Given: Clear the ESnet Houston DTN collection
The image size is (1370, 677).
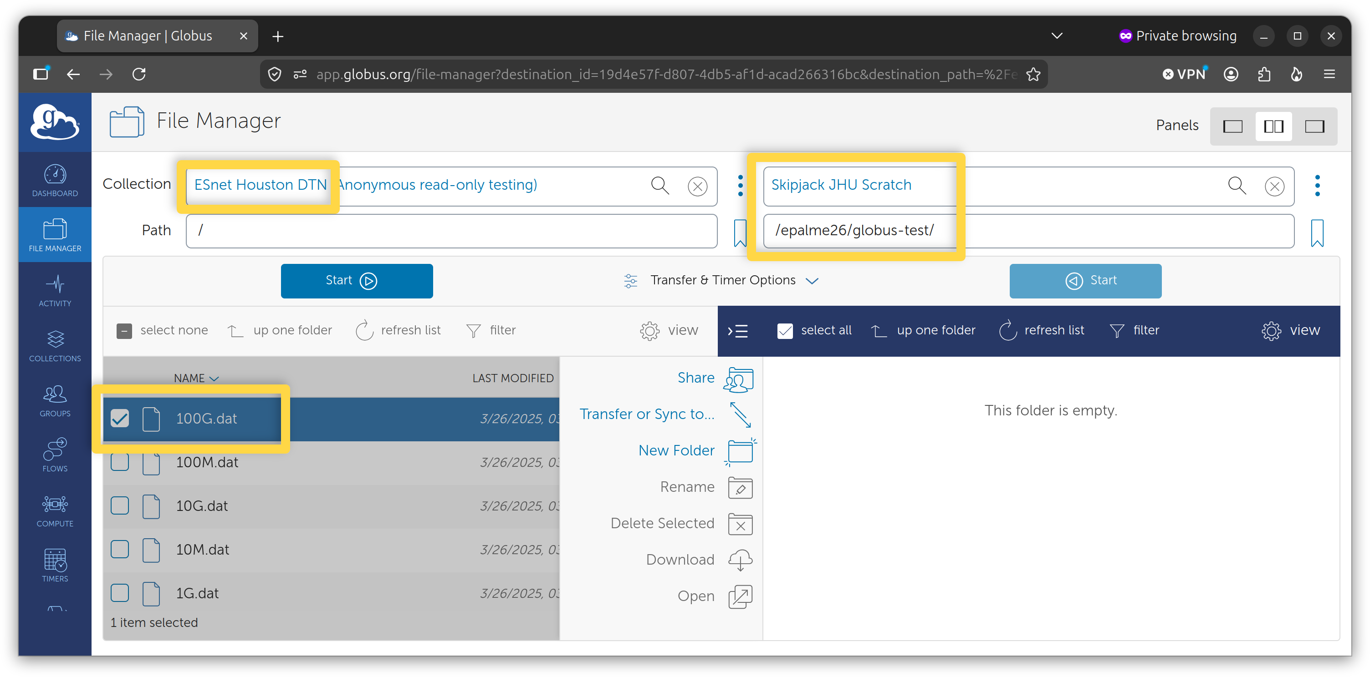Looking at the screenshot, I should (x=697, y=187).
